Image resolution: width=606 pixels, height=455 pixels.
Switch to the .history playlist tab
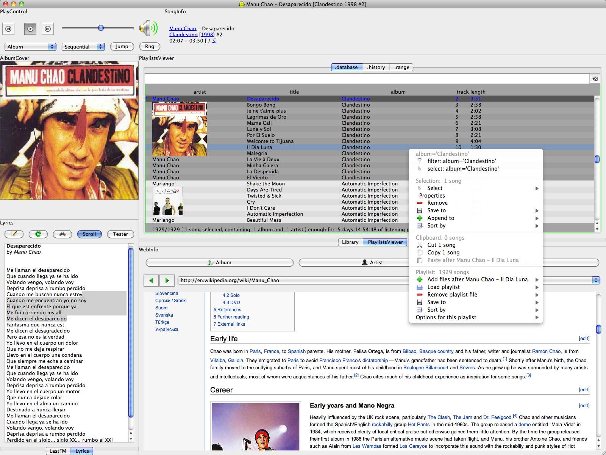376,67
